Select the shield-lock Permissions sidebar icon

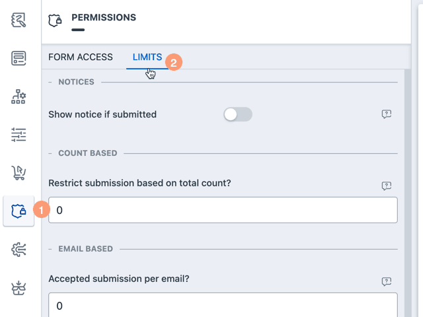click(19, 211)
